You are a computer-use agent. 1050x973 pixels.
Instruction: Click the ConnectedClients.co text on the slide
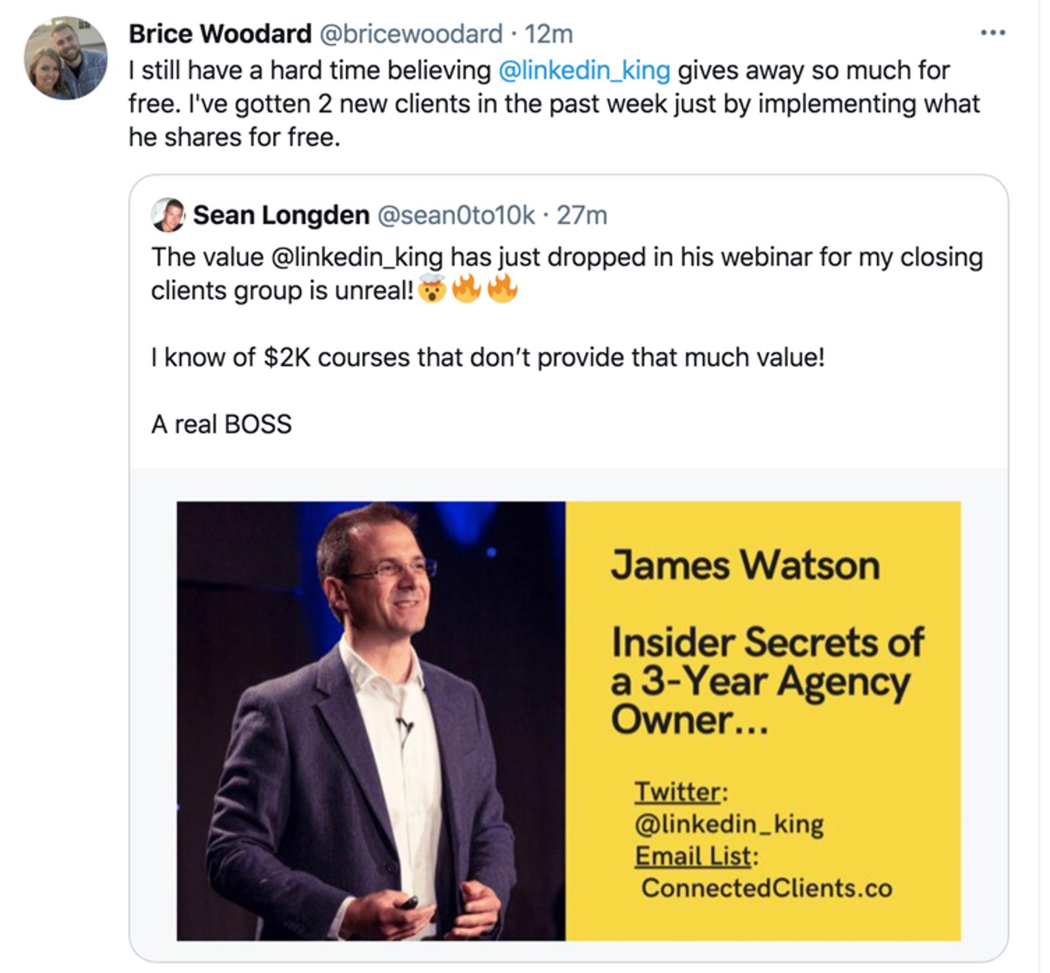pyautogui.click(x=766, y=888)
